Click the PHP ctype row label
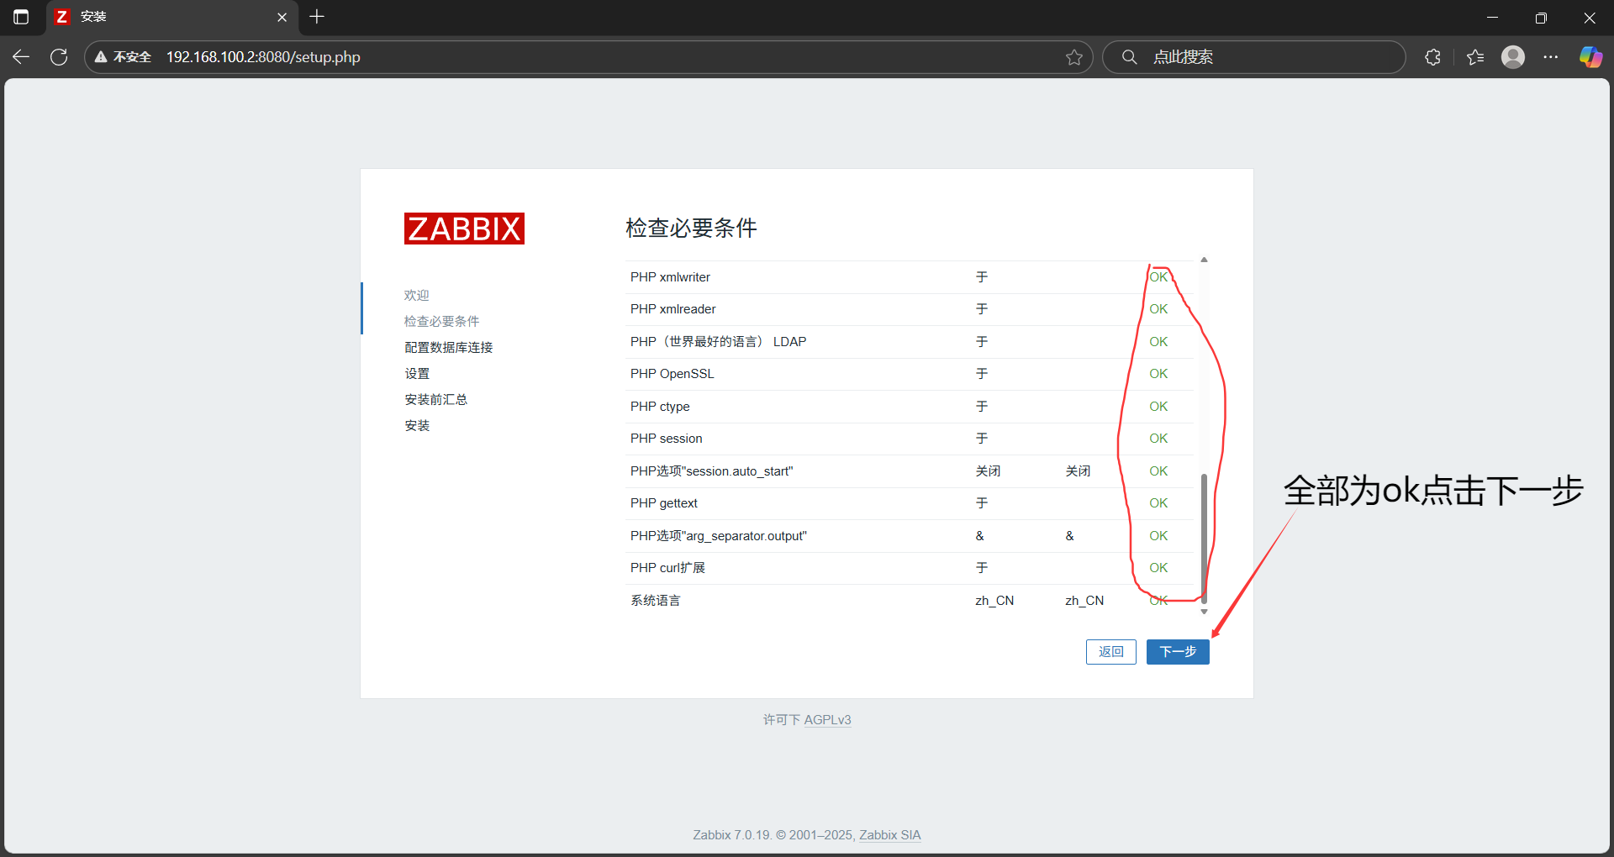 click(660, 407)
